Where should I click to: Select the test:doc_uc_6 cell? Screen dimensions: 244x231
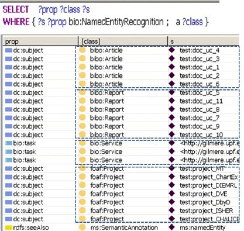pyautogui.click(x=200, y=84)
